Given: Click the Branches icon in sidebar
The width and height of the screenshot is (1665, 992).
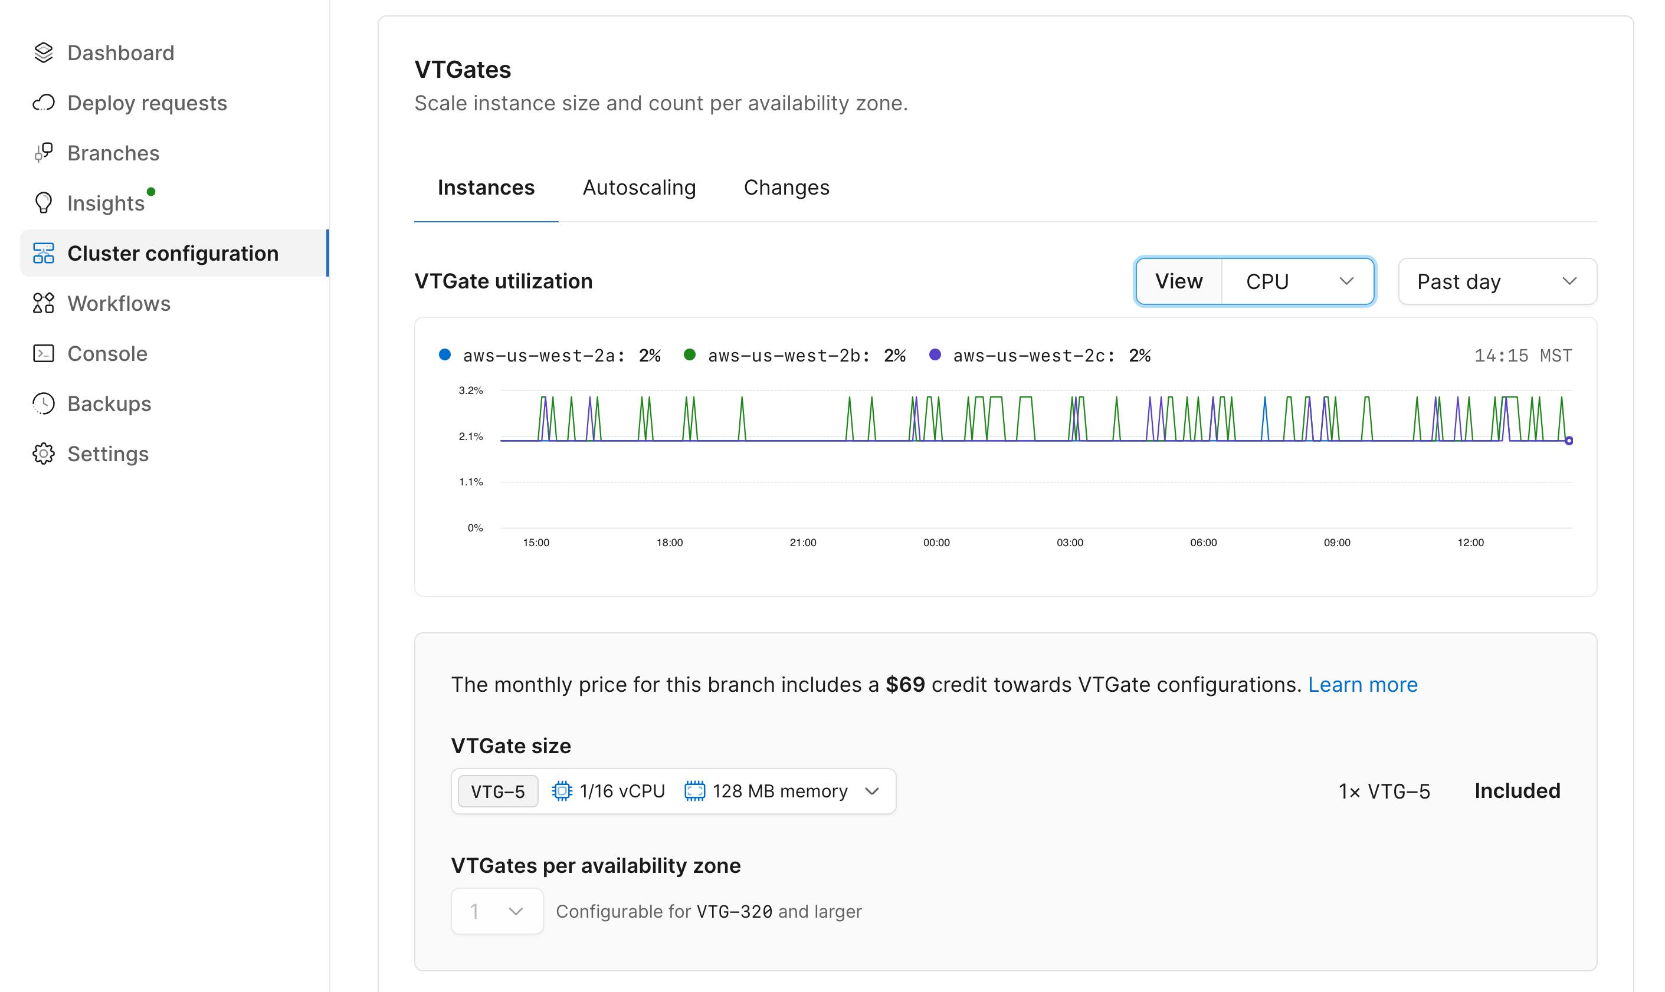Looking at the screenshot, I should point(44,153).
